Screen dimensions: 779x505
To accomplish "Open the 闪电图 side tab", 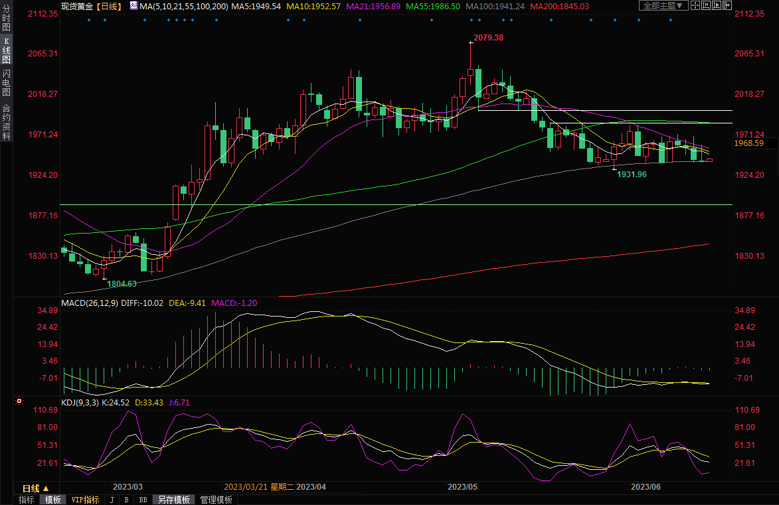I will (6, 83).
